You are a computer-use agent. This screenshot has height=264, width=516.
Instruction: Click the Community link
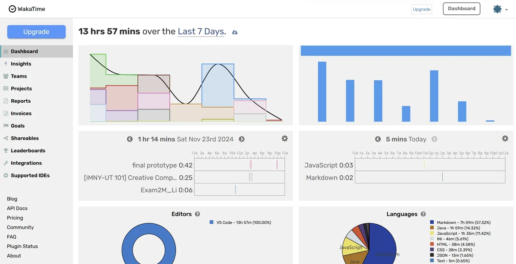coord(20,227)
